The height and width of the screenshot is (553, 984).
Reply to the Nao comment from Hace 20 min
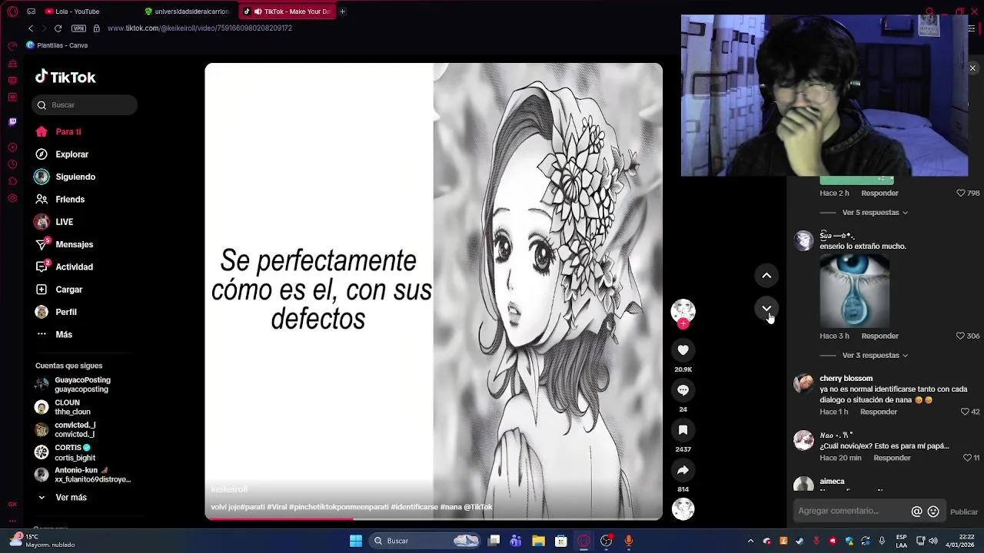coord(892,458)
